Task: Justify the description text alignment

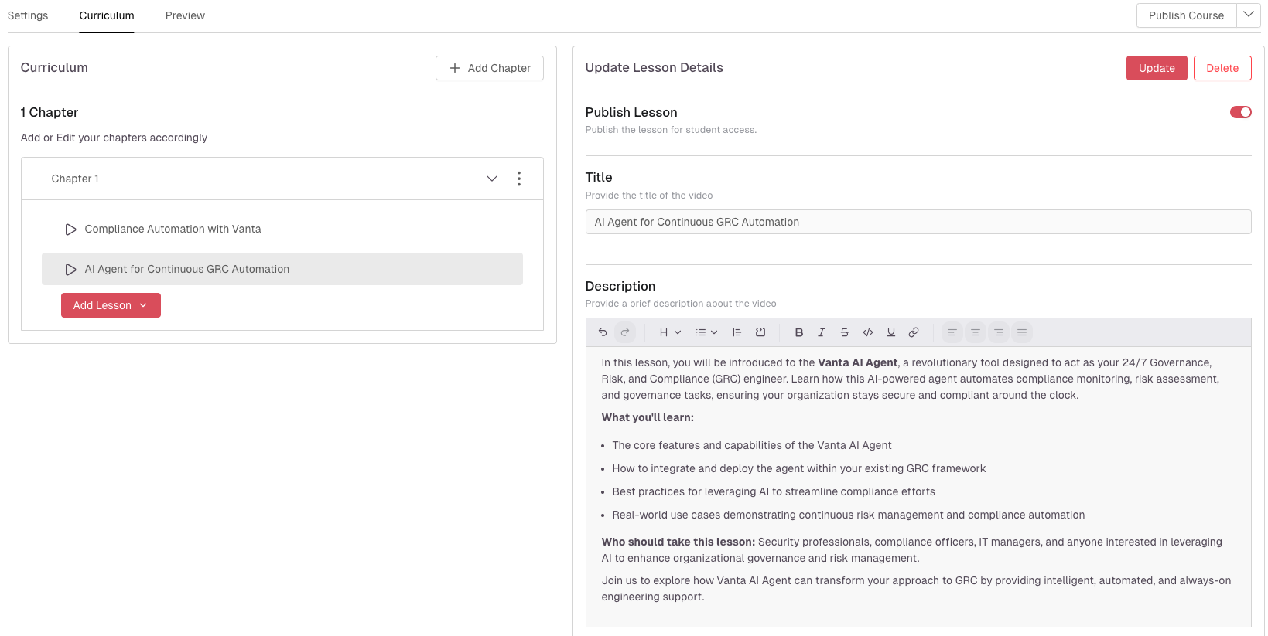Action: (x=1021, y=332)
